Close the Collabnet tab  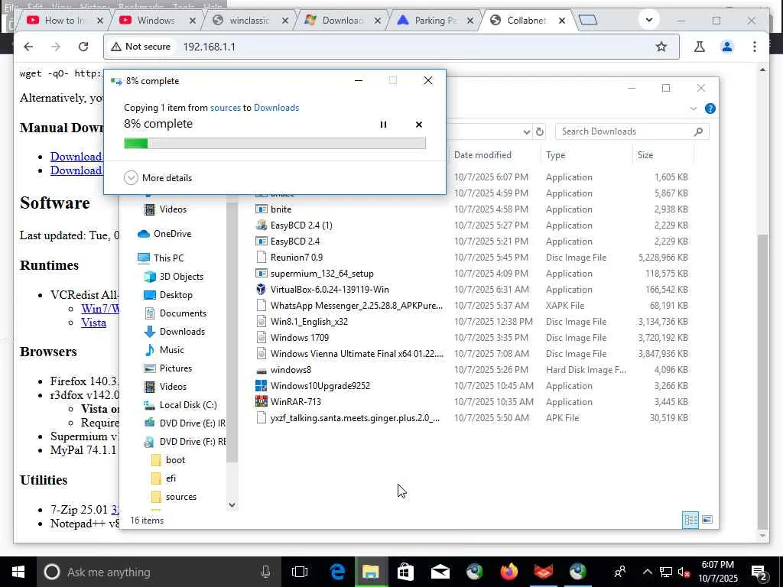(x=562, y=21)
